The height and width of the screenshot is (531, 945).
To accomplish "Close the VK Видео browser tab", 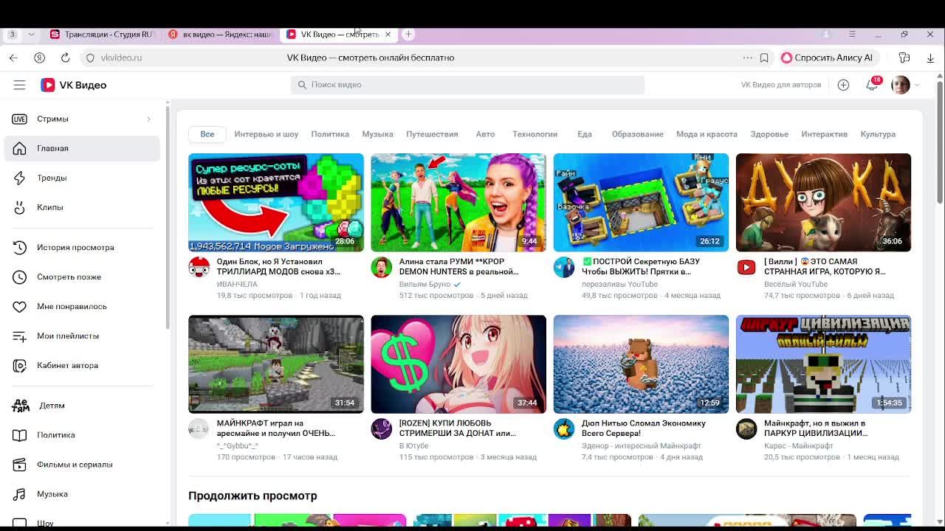I will (388, 34).
